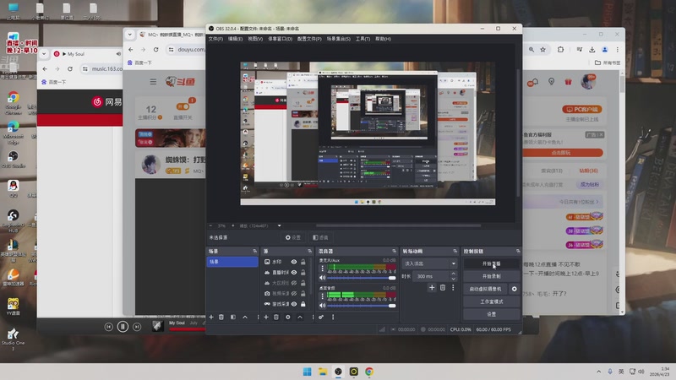Toggle lock on 水印 source
The image size is (676, 380).
[303, 262]
